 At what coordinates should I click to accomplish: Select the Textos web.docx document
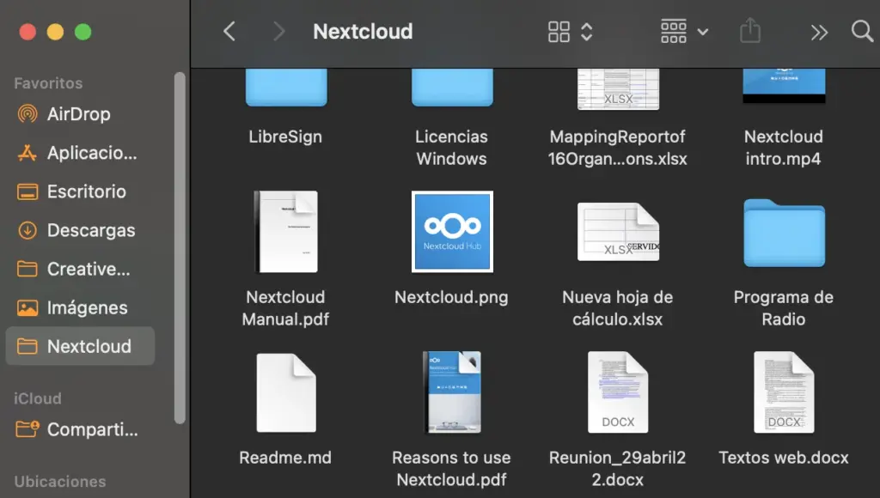[x=783, y=392]
